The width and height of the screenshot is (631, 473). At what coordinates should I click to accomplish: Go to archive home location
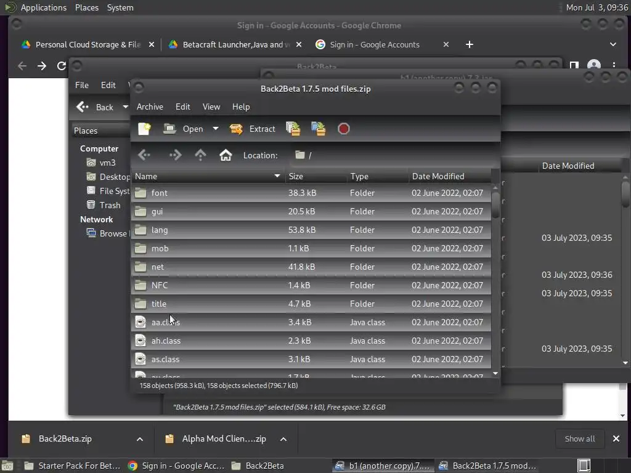coord(226,155)
